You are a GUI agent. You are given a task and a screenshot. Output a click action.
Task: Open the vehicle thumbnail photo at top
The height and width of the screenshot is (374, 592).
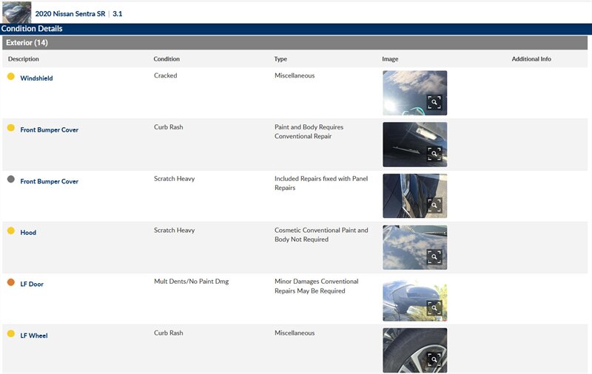click(x=16, y=12)
